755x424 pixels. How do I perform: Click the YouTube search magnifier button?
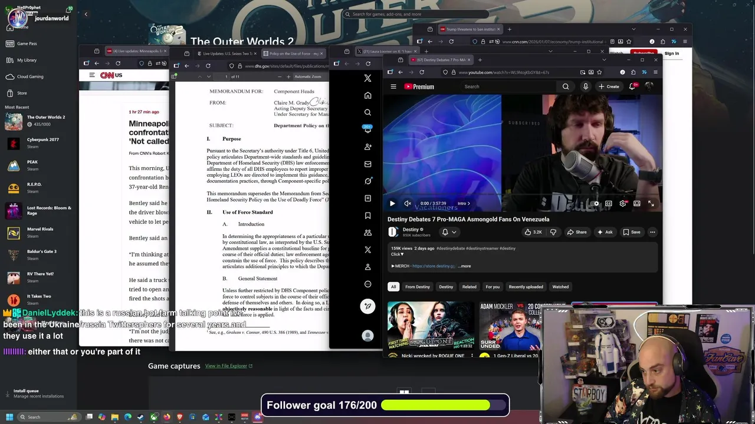click(x=565, y=87)
